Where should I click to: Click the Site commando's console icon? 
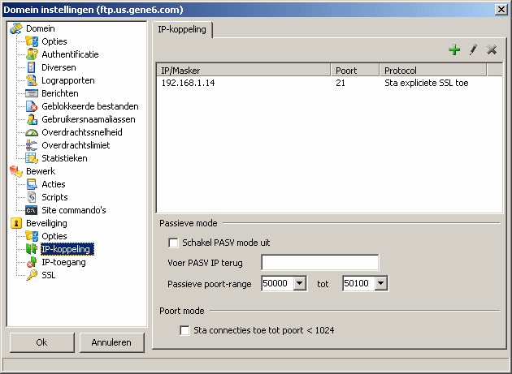[x=32, y=210]
